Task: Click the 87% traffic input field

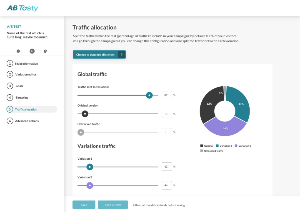Action: tap(167, 95)
